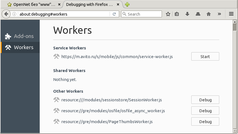
Task: Bookmark this page with star icon
Action: pyautogui.click(x=168, y=14)
